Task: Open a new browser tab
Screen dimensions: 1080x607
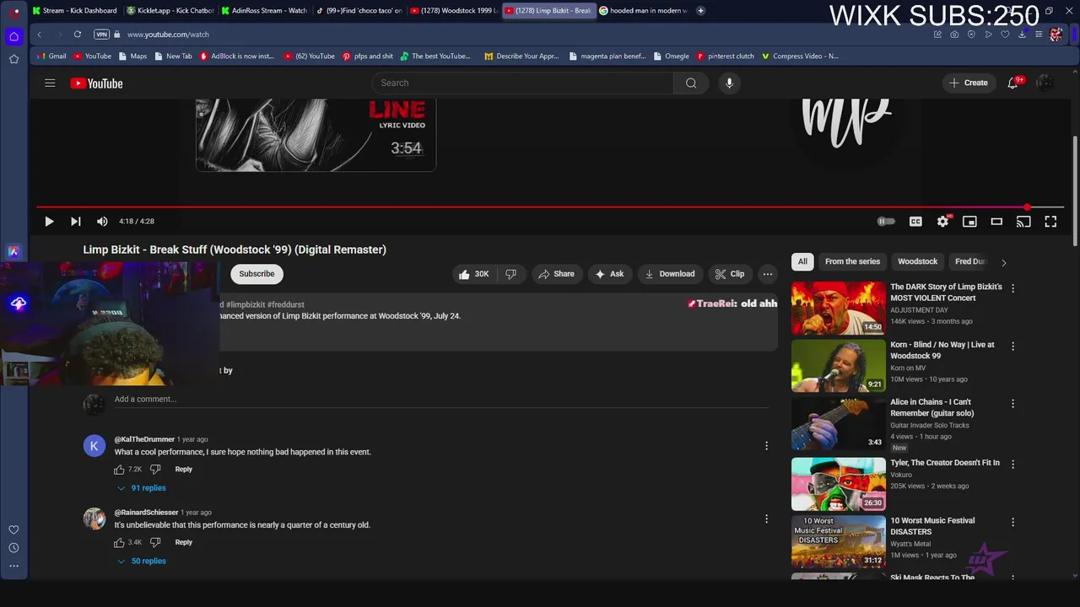Action: tap(700, 11)
